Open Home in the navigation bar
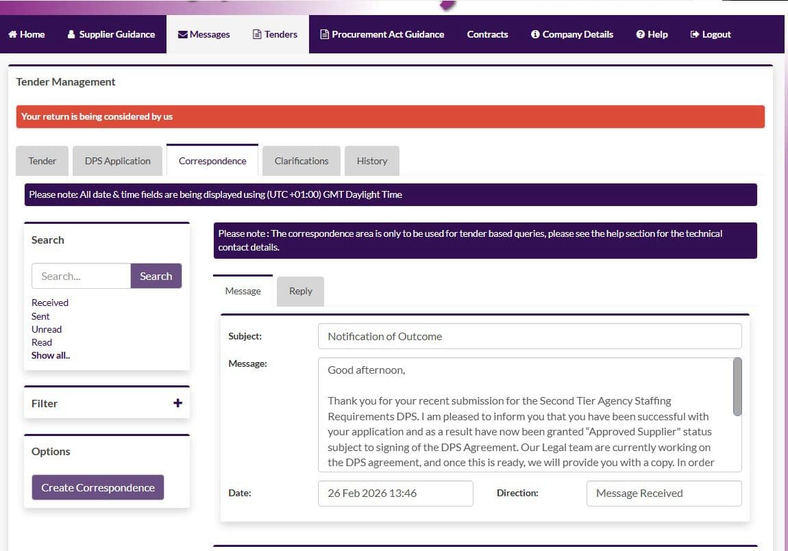This screenshot has height=551, width=788. click(x=27, y=34)
